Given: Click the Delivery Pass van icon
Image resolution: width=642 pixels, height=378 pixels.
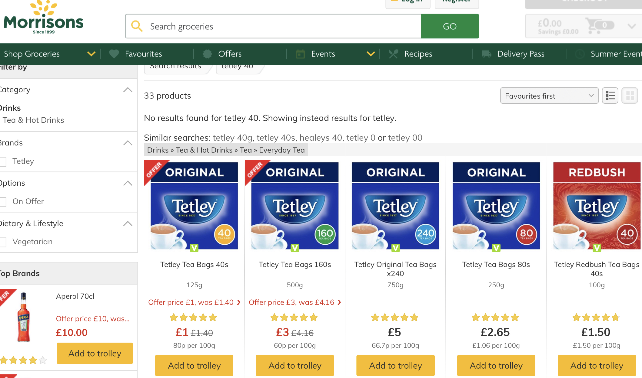Looking at the screenshot, I should [486, 54].
